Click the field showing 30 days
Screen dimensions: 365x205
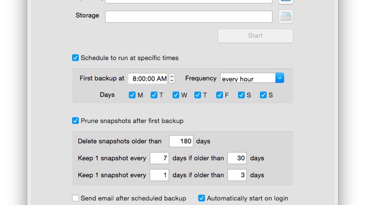pyautogui.click(x=237, y=158)
